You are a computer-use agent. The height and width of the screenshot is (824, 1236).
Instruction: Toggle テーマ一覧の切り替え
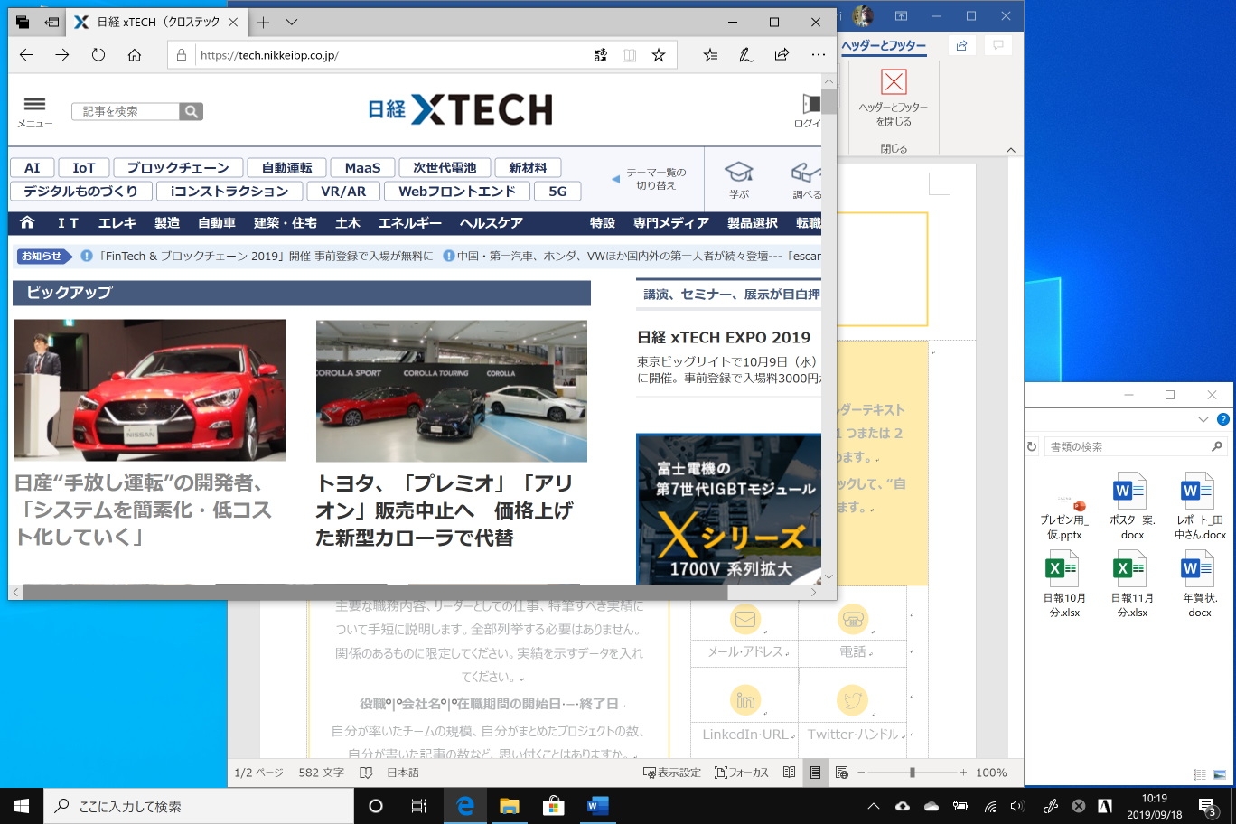[650, 179]
